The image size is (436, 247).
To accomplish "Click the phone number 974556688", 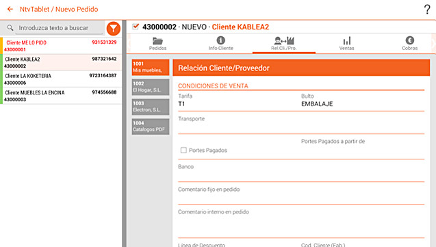I will click(104, 92).
